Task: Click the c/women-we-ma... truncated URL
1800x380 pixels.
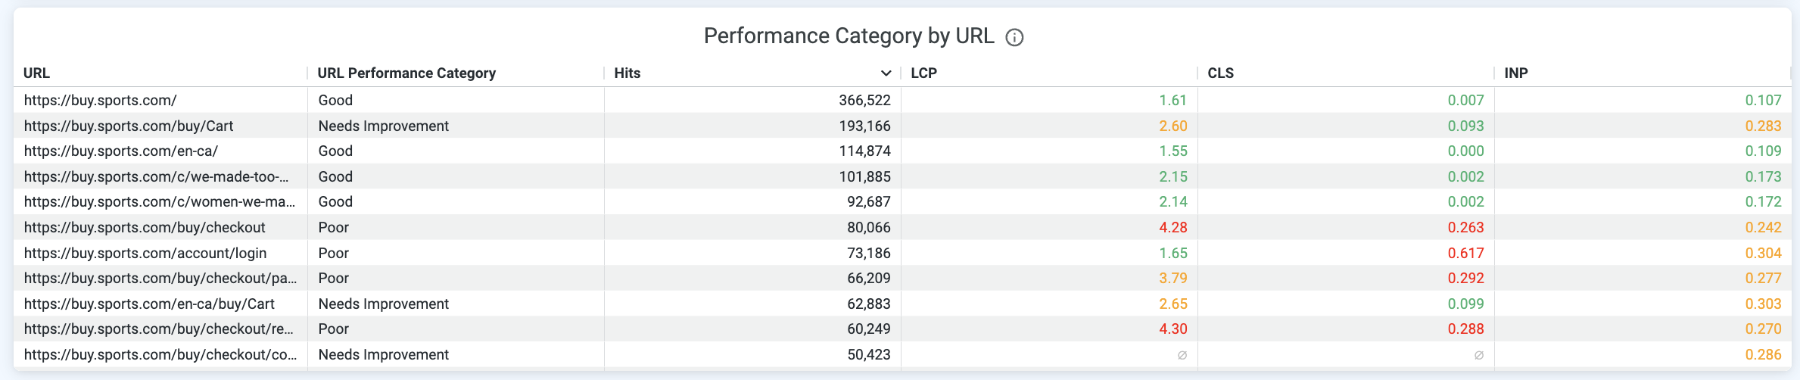Action: (160, 201)
